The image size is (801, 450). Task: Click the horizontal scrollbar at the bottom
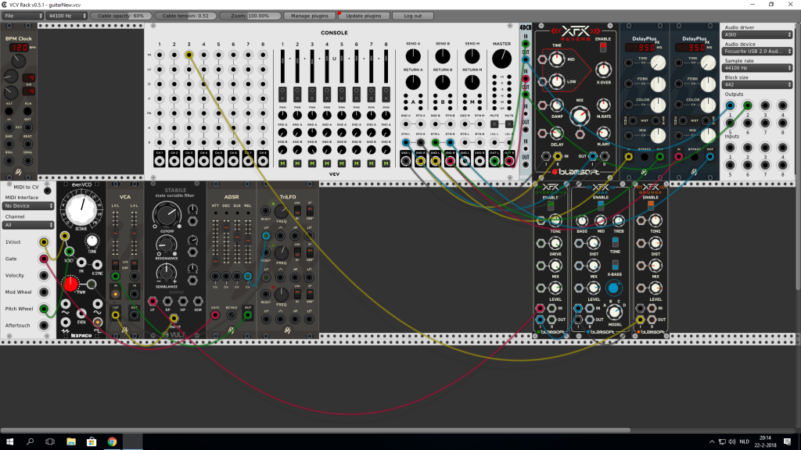click(x=315, y=430)
